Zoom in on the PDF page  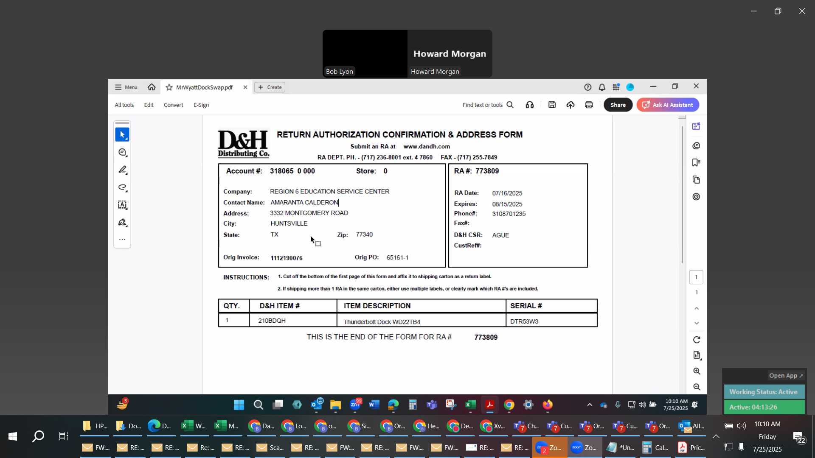click(x=697, y=371)
